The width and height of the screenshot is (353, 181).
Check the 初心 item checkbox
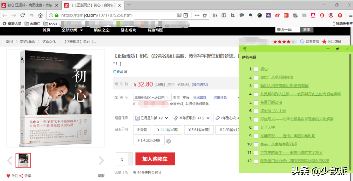(256, 69)
